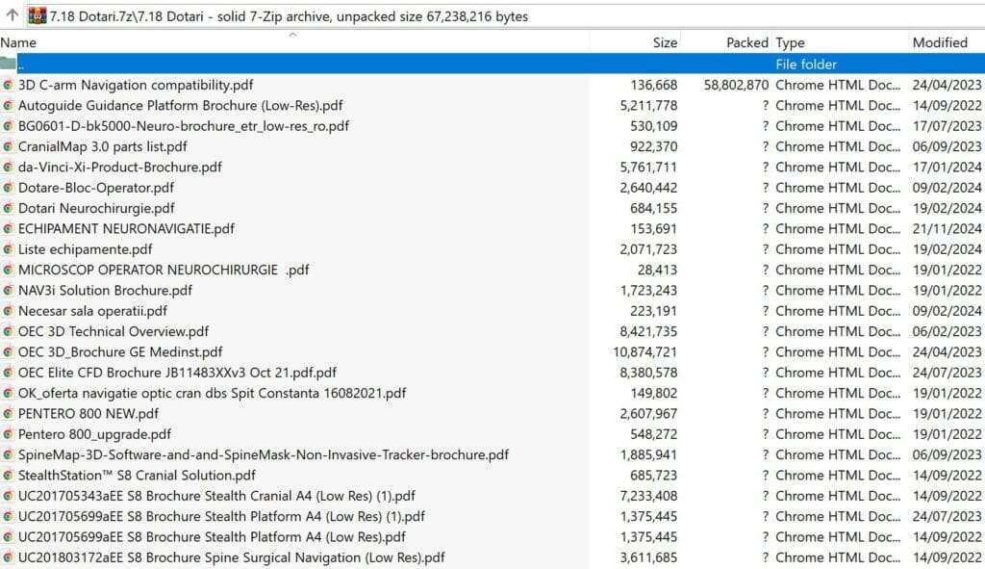The width and height of the screenshot is (985, 569).
Task: Select file Pentero 800_upgrade.pdf
Action: click(94, 434)
